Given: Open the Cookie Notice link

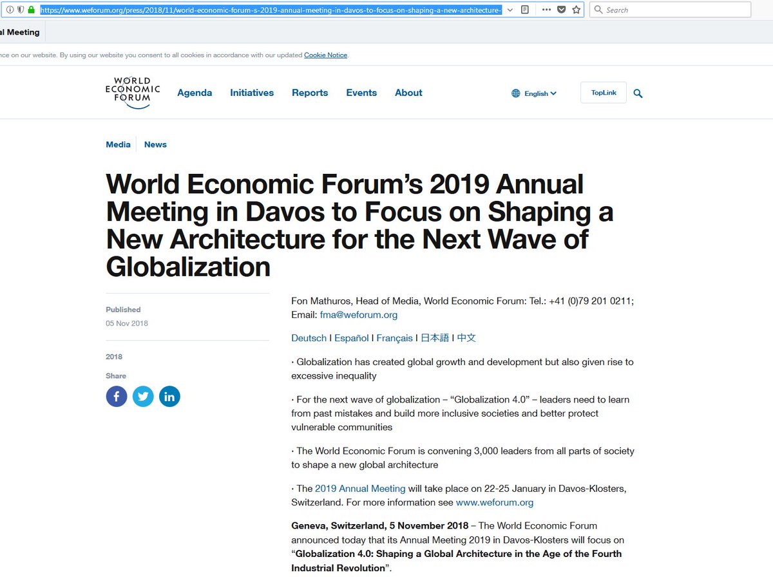Looking at the screenshot, I should (x=325, y=55).
